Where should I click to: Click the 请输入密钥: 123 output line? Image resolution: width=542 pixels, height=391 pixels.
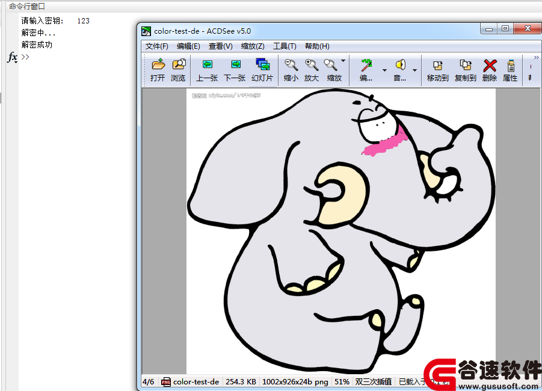[55, 20]
